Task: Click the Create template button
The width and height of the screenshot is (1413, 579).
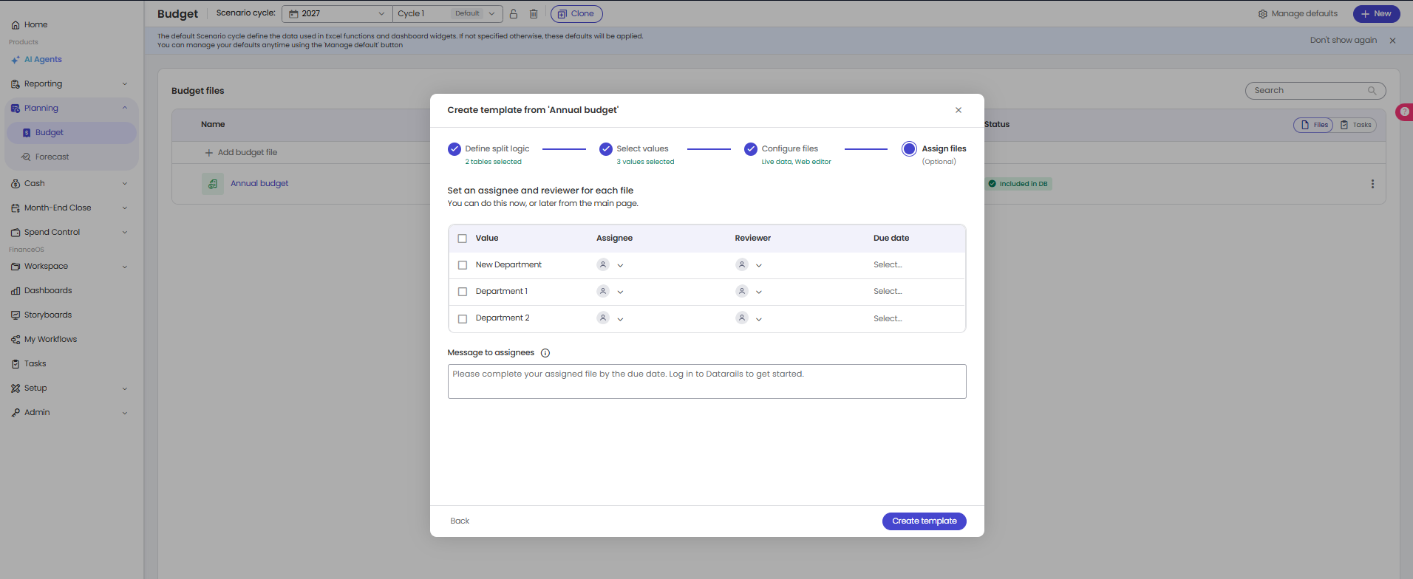Action: [924, 521]
